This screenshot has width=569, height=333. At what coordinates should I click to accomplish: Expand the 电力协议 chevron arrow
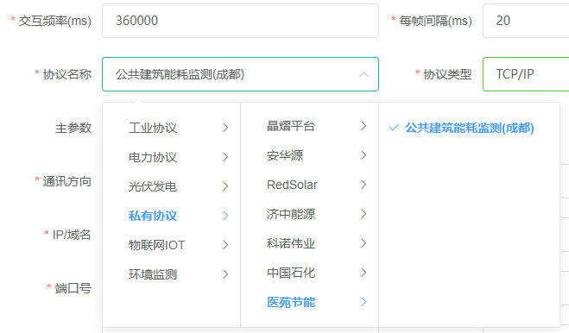point(225,157)
